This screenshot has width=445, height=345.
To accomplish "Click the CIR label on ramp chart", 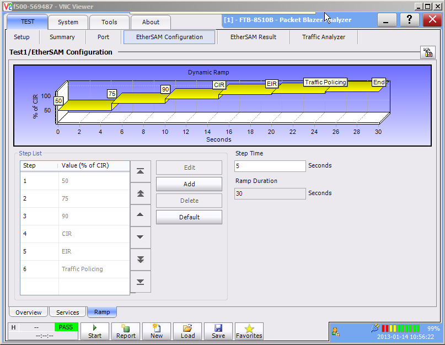I will 219,85.
